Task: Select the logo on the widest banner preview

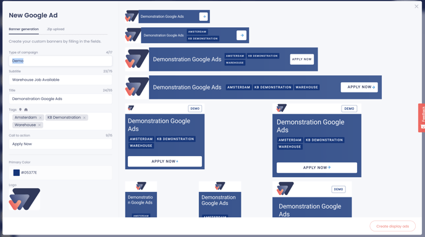Action: 137,86
